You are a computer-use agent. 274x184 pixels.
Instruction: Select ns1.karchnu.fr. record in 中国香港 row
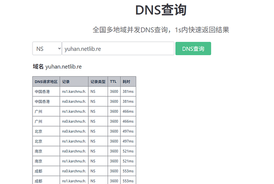tap(74, 92)
